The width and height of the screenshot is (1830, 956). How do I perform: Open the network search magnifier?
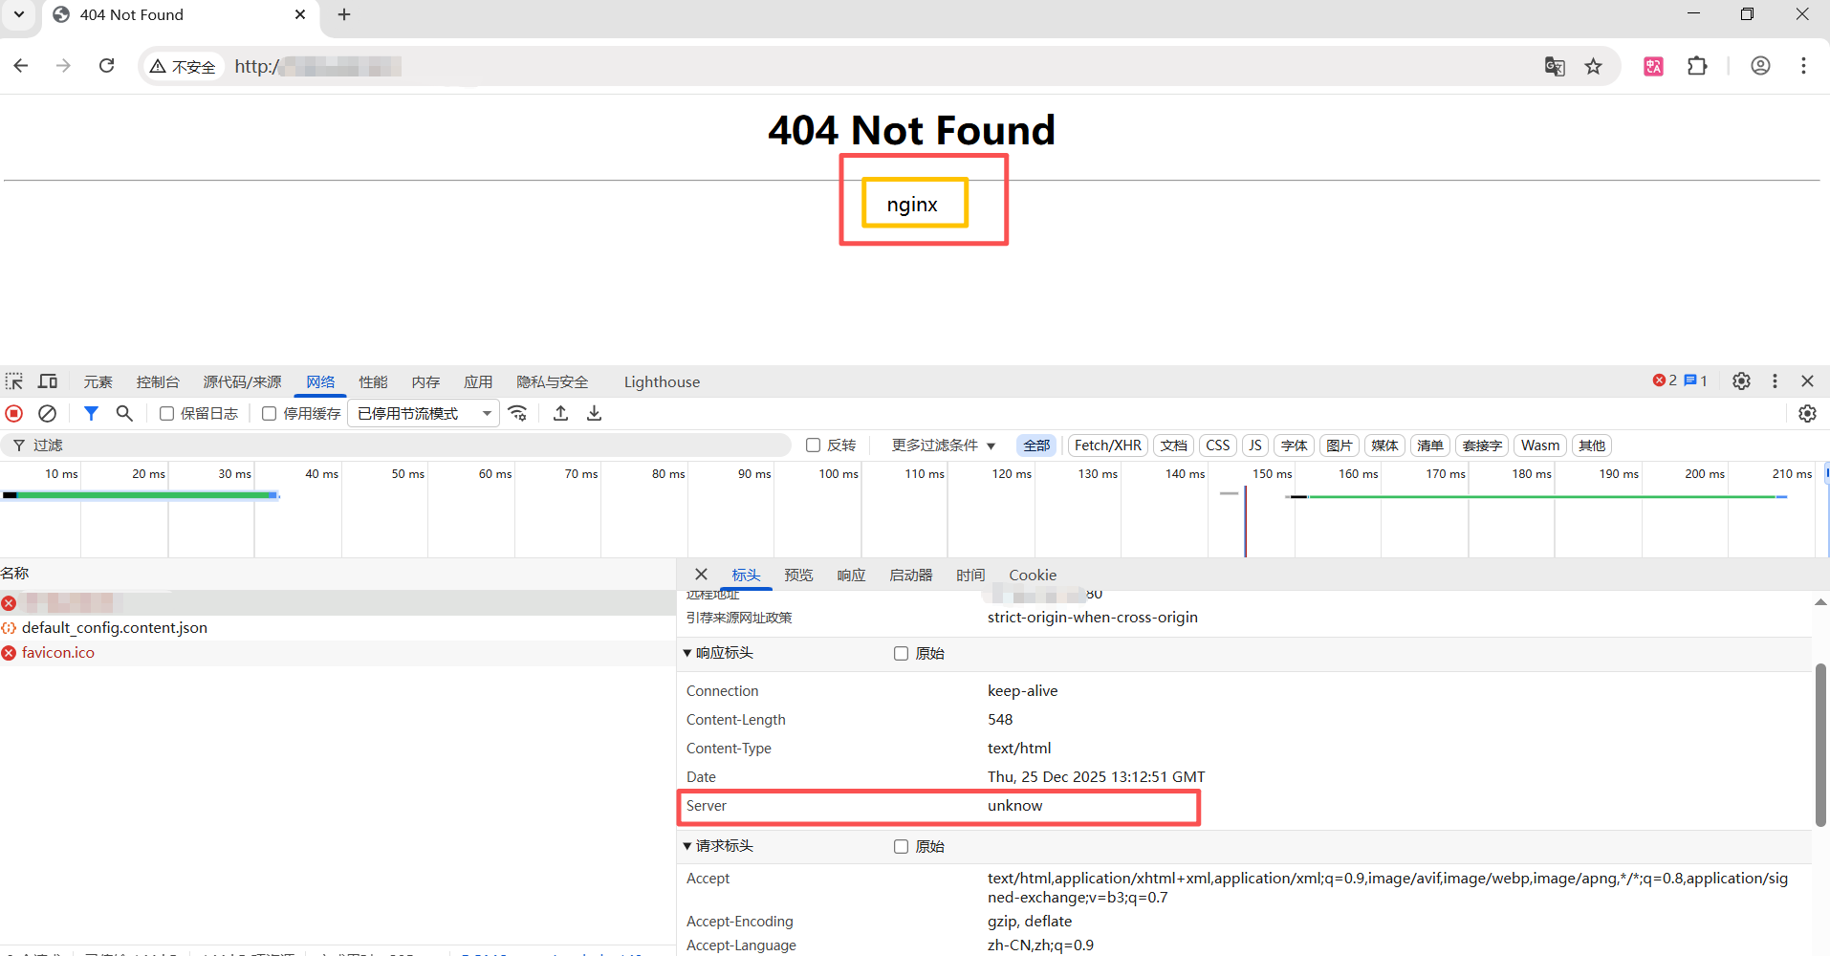(124, 414)
